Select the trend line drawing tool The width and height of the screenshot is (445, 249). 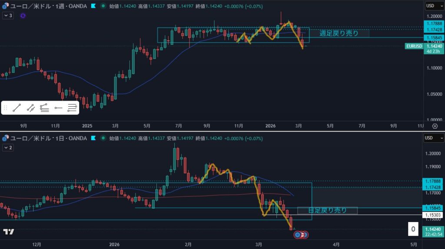pos(17,108)
